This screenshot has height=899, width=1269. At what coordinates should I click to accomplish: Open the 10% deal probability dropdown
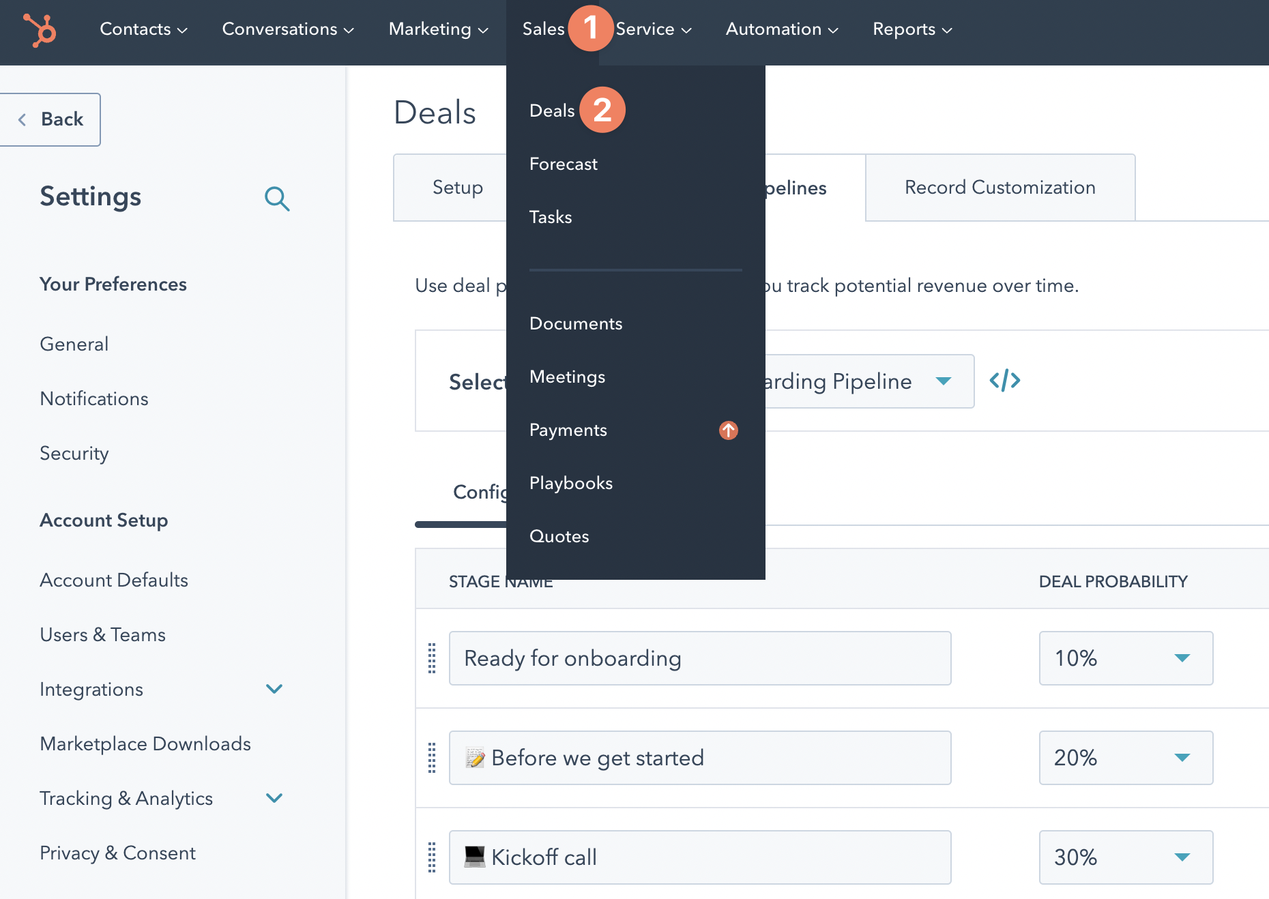pyautogui.click(x=1126, y=658)
